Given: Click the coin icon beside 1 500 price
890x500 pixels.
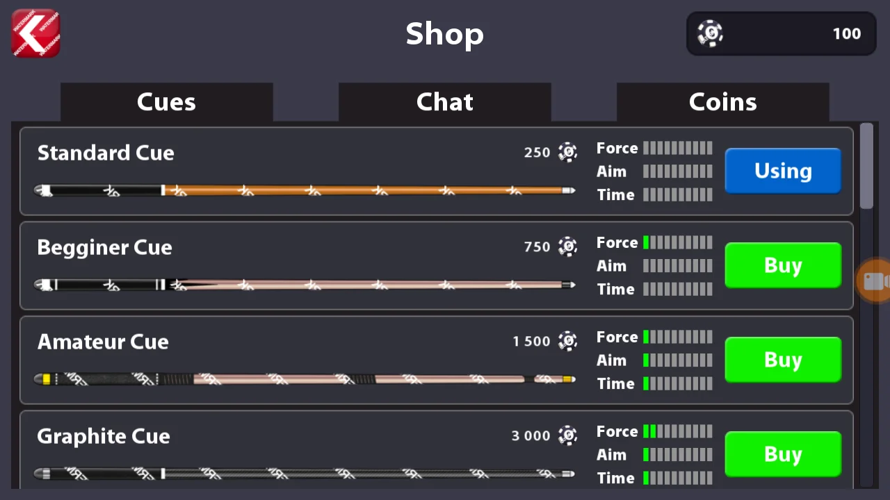Looking at the screenshot, I should [567, 341].
